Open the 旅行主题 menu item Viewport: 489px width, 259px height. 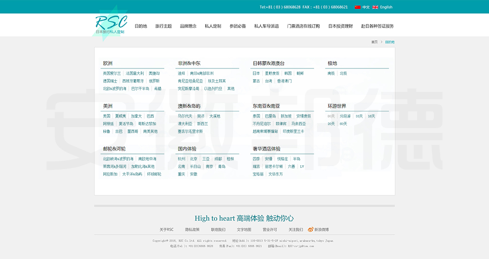[163, 26]
